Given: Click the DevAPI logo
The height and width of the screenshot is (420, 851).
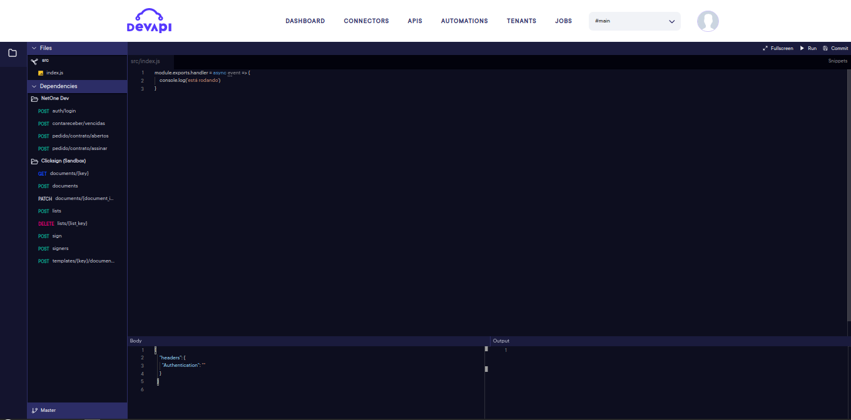Looking at the screenshot, I should tap(149, 21).
